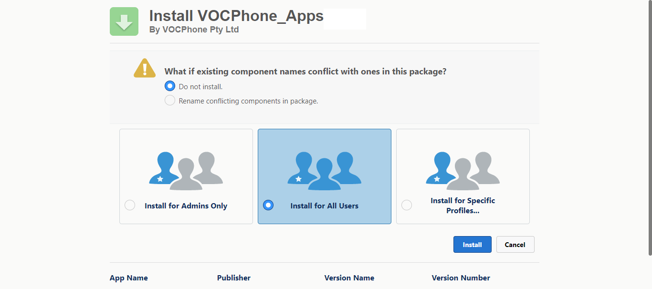652x289 pixels.
Task: Click the green package download icon
Action: pyautogui.click(x=124, y=21)
